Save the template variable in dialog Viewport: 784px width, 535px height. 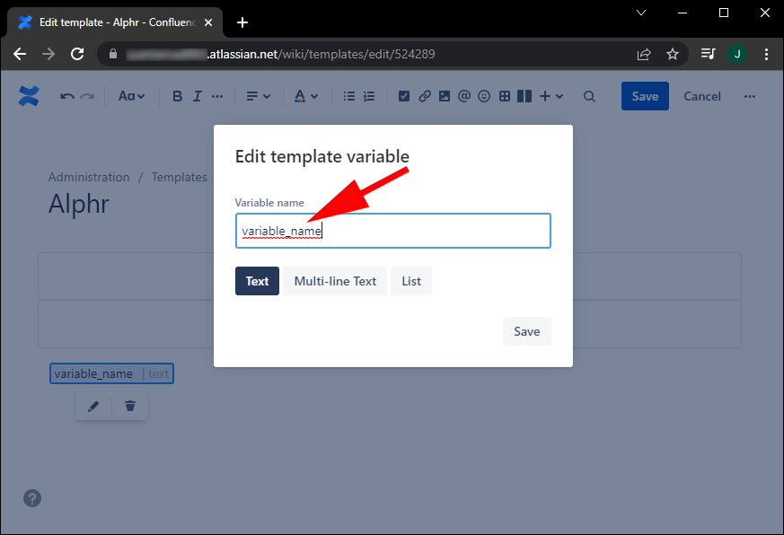[527, 331]
